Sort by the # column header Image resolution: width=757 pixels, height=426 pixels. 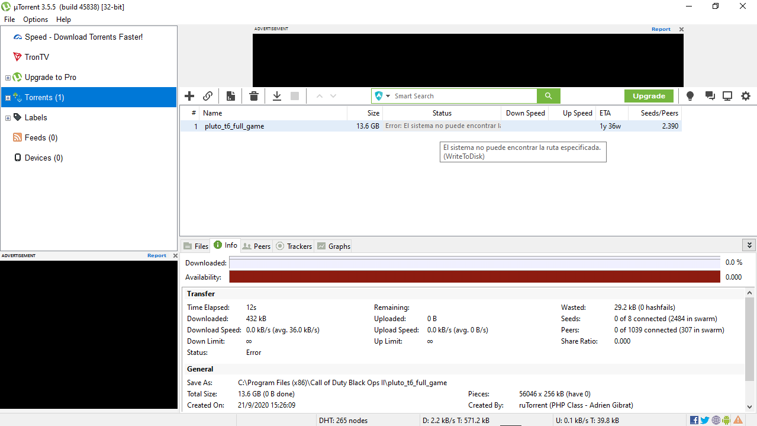click(x=190, y=113)
